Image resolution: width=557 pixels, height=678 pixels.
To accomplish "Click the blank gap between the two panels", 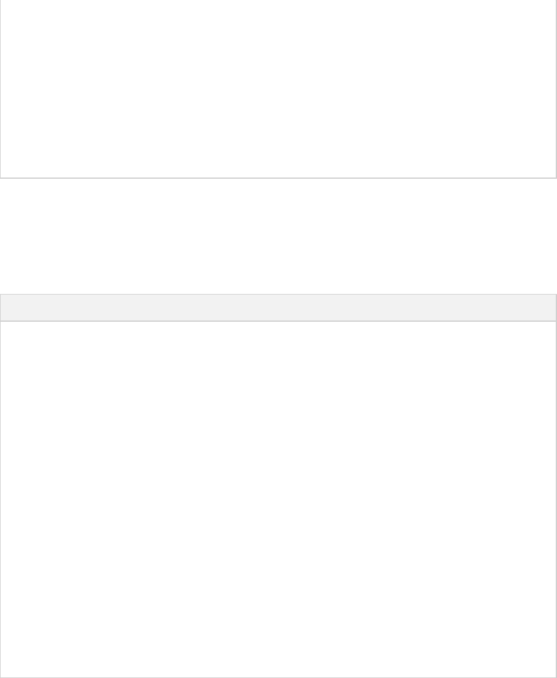I will point(278,236).
